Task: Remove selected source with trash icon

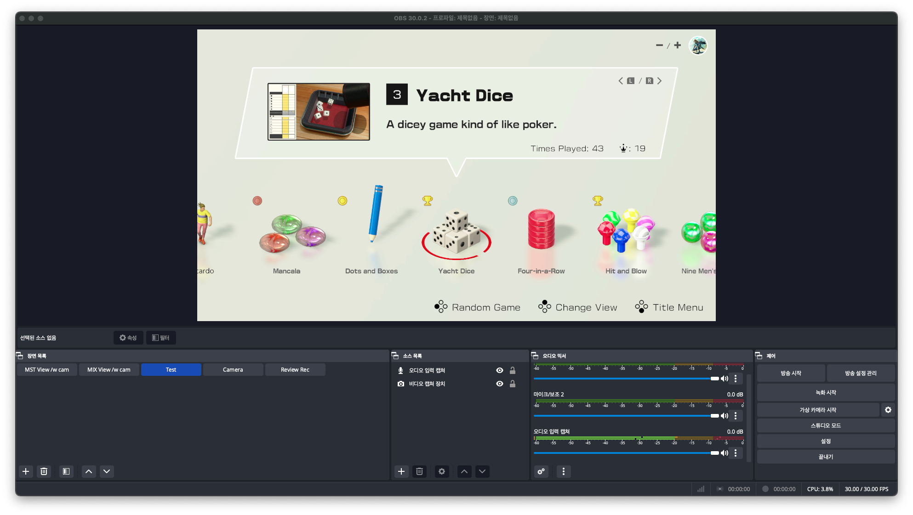Action: (419, 471)
